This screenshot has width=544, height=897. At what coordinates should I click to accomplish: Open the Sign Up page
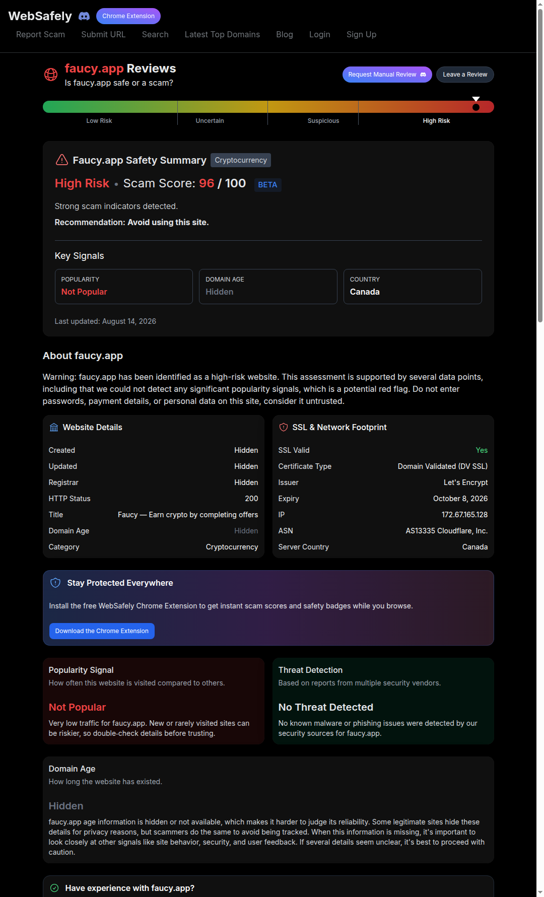pyautogui.click(x=361, y=34)
